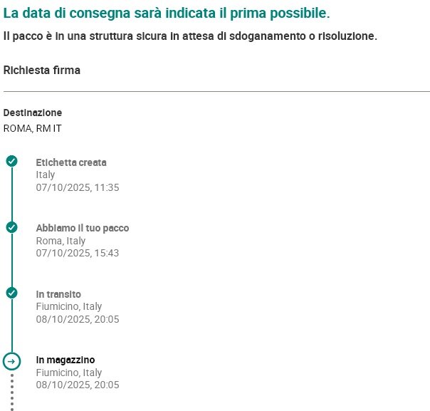This screenshot has width=430, height=411.
Task: Click the timestamp under In magazzino
Action: (78, 385)
